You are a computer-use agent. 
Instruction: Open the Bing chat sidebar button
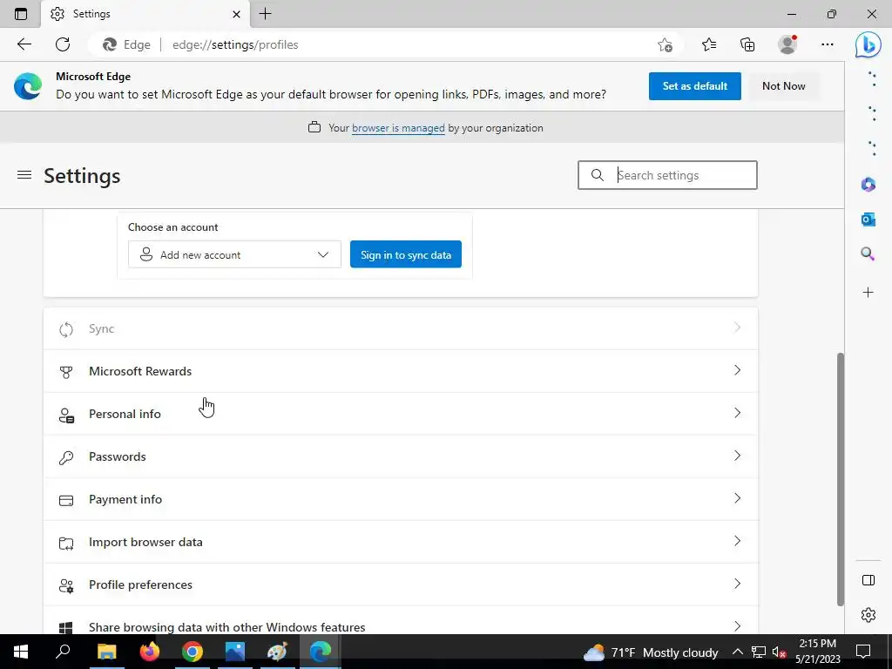(868, 44)
